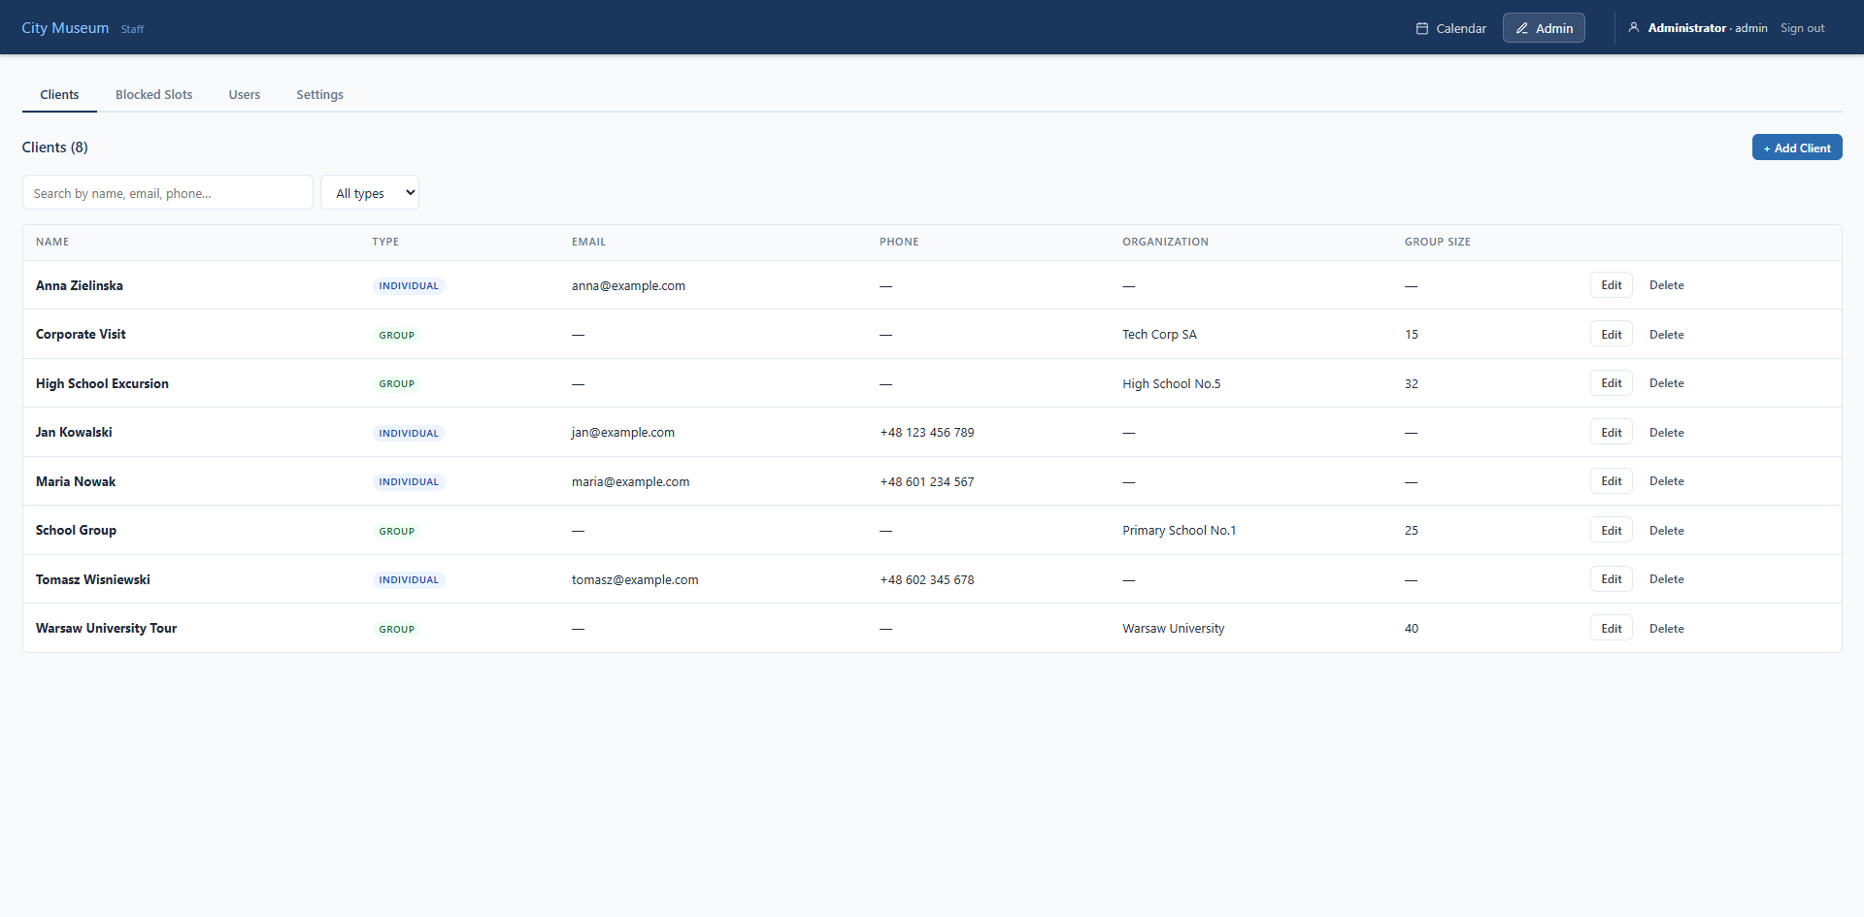Select the name Jan Kowalski
Viewport: 1864px width, 917px height.
click(74, 432)
